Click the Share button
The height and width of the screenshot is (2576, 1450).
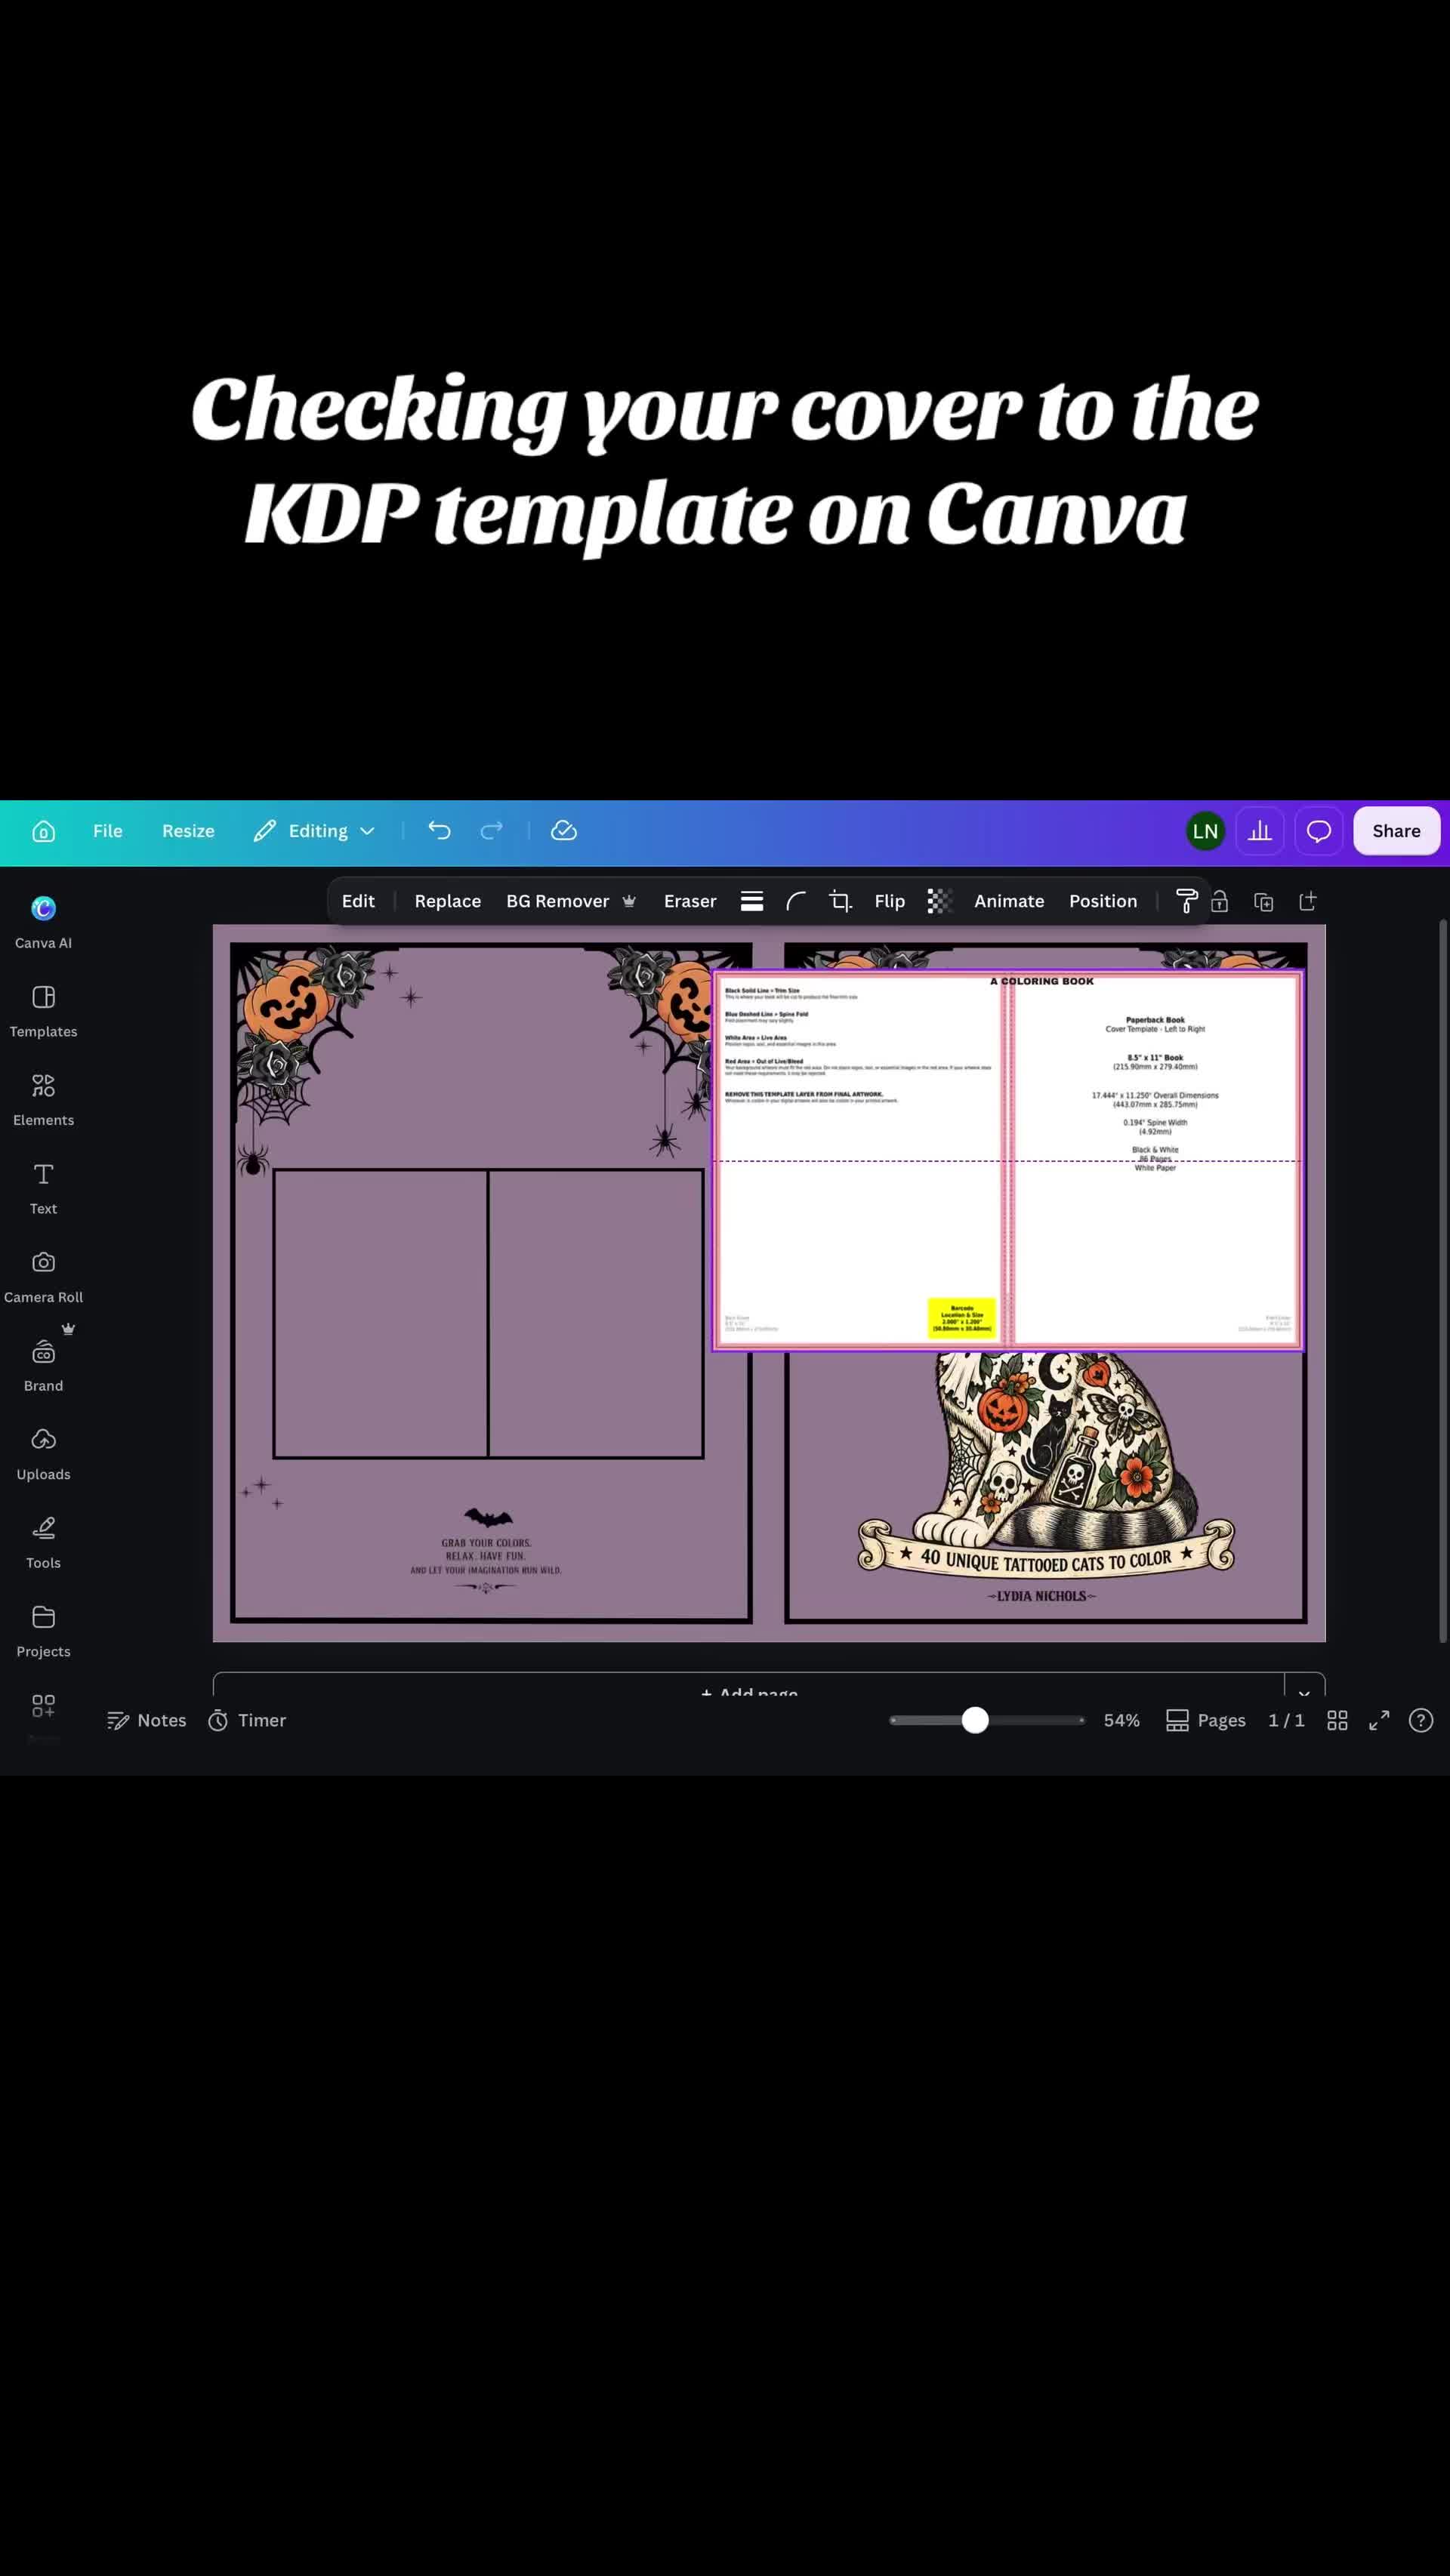(1396, 830)
